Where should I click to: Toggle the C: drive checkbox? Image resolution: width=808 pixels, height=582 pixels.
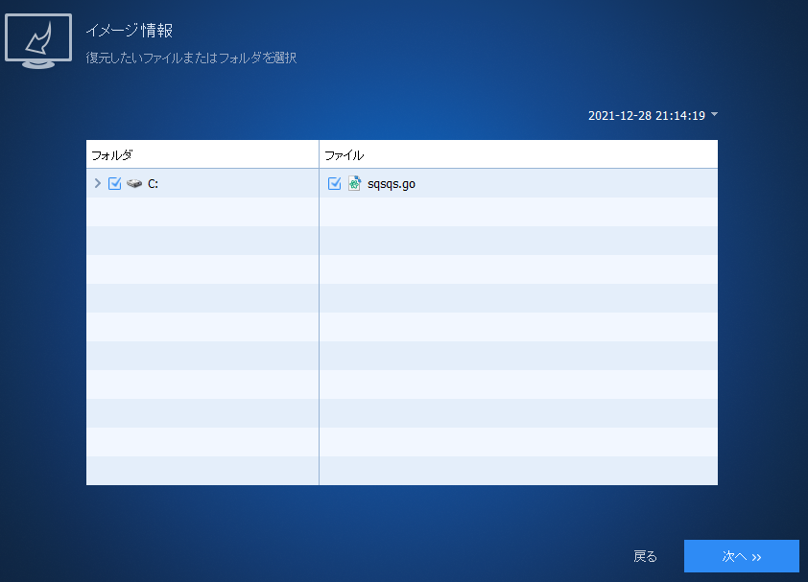pyautogui.click(x=114, y=183)
